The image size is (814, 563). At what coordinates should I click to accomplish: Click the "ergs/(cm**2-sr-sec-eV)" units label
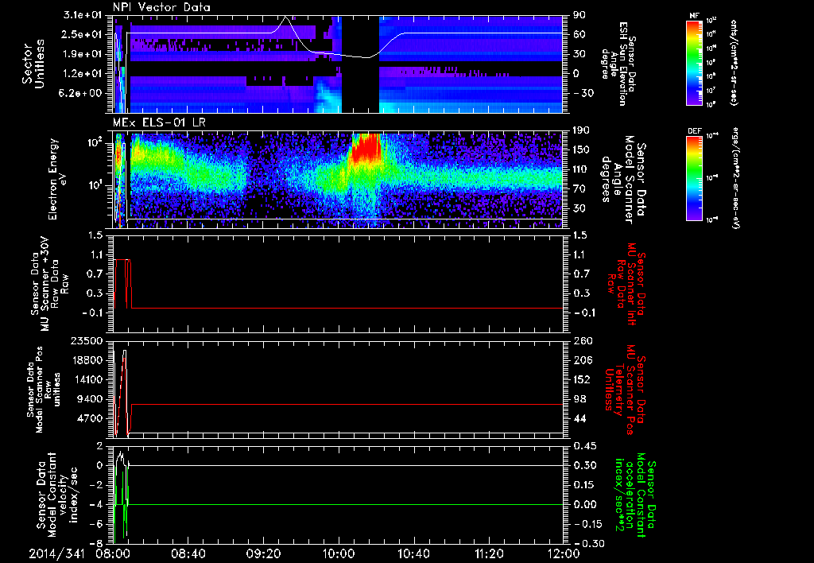click(735, 177)
